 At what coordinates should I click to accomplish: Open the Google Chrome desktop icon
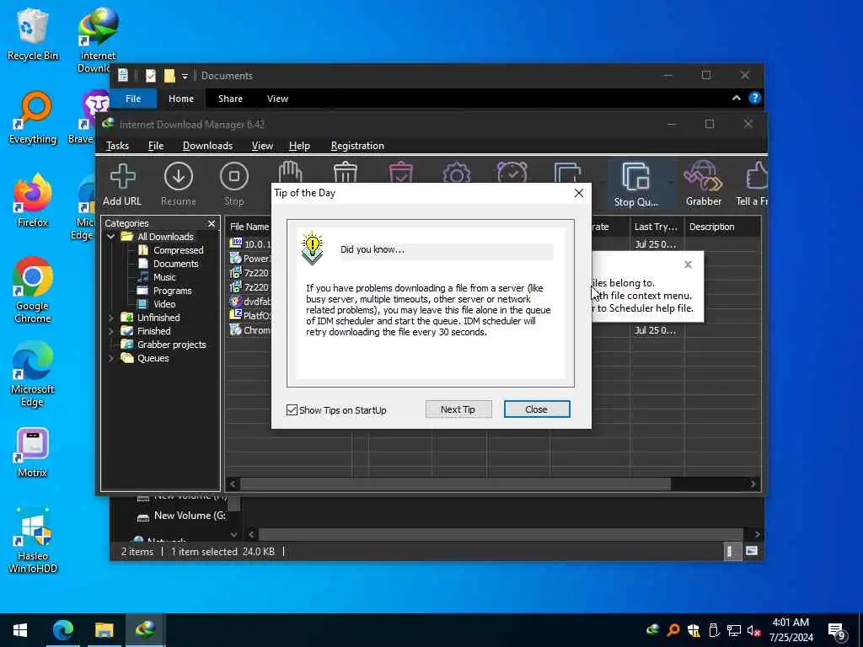33,291
